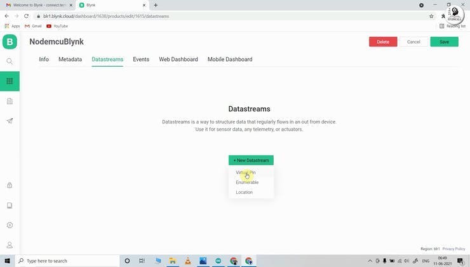
Task: Show hidden system tray icons chevron
Action: pyautogui.click(x=370, y=261)
